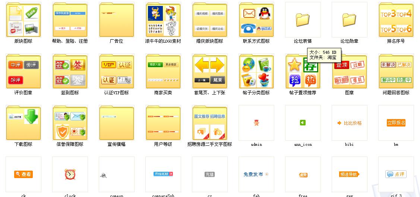
Task: Click the 评价图章 file name label
Action: click(23, 93)
